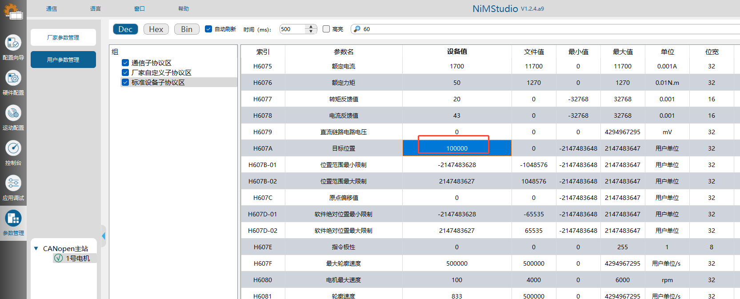The height and width of the screenshot is (299, 740).
Task: Click 电机最大速度 device value 100
Action: [x=457, y=280]
